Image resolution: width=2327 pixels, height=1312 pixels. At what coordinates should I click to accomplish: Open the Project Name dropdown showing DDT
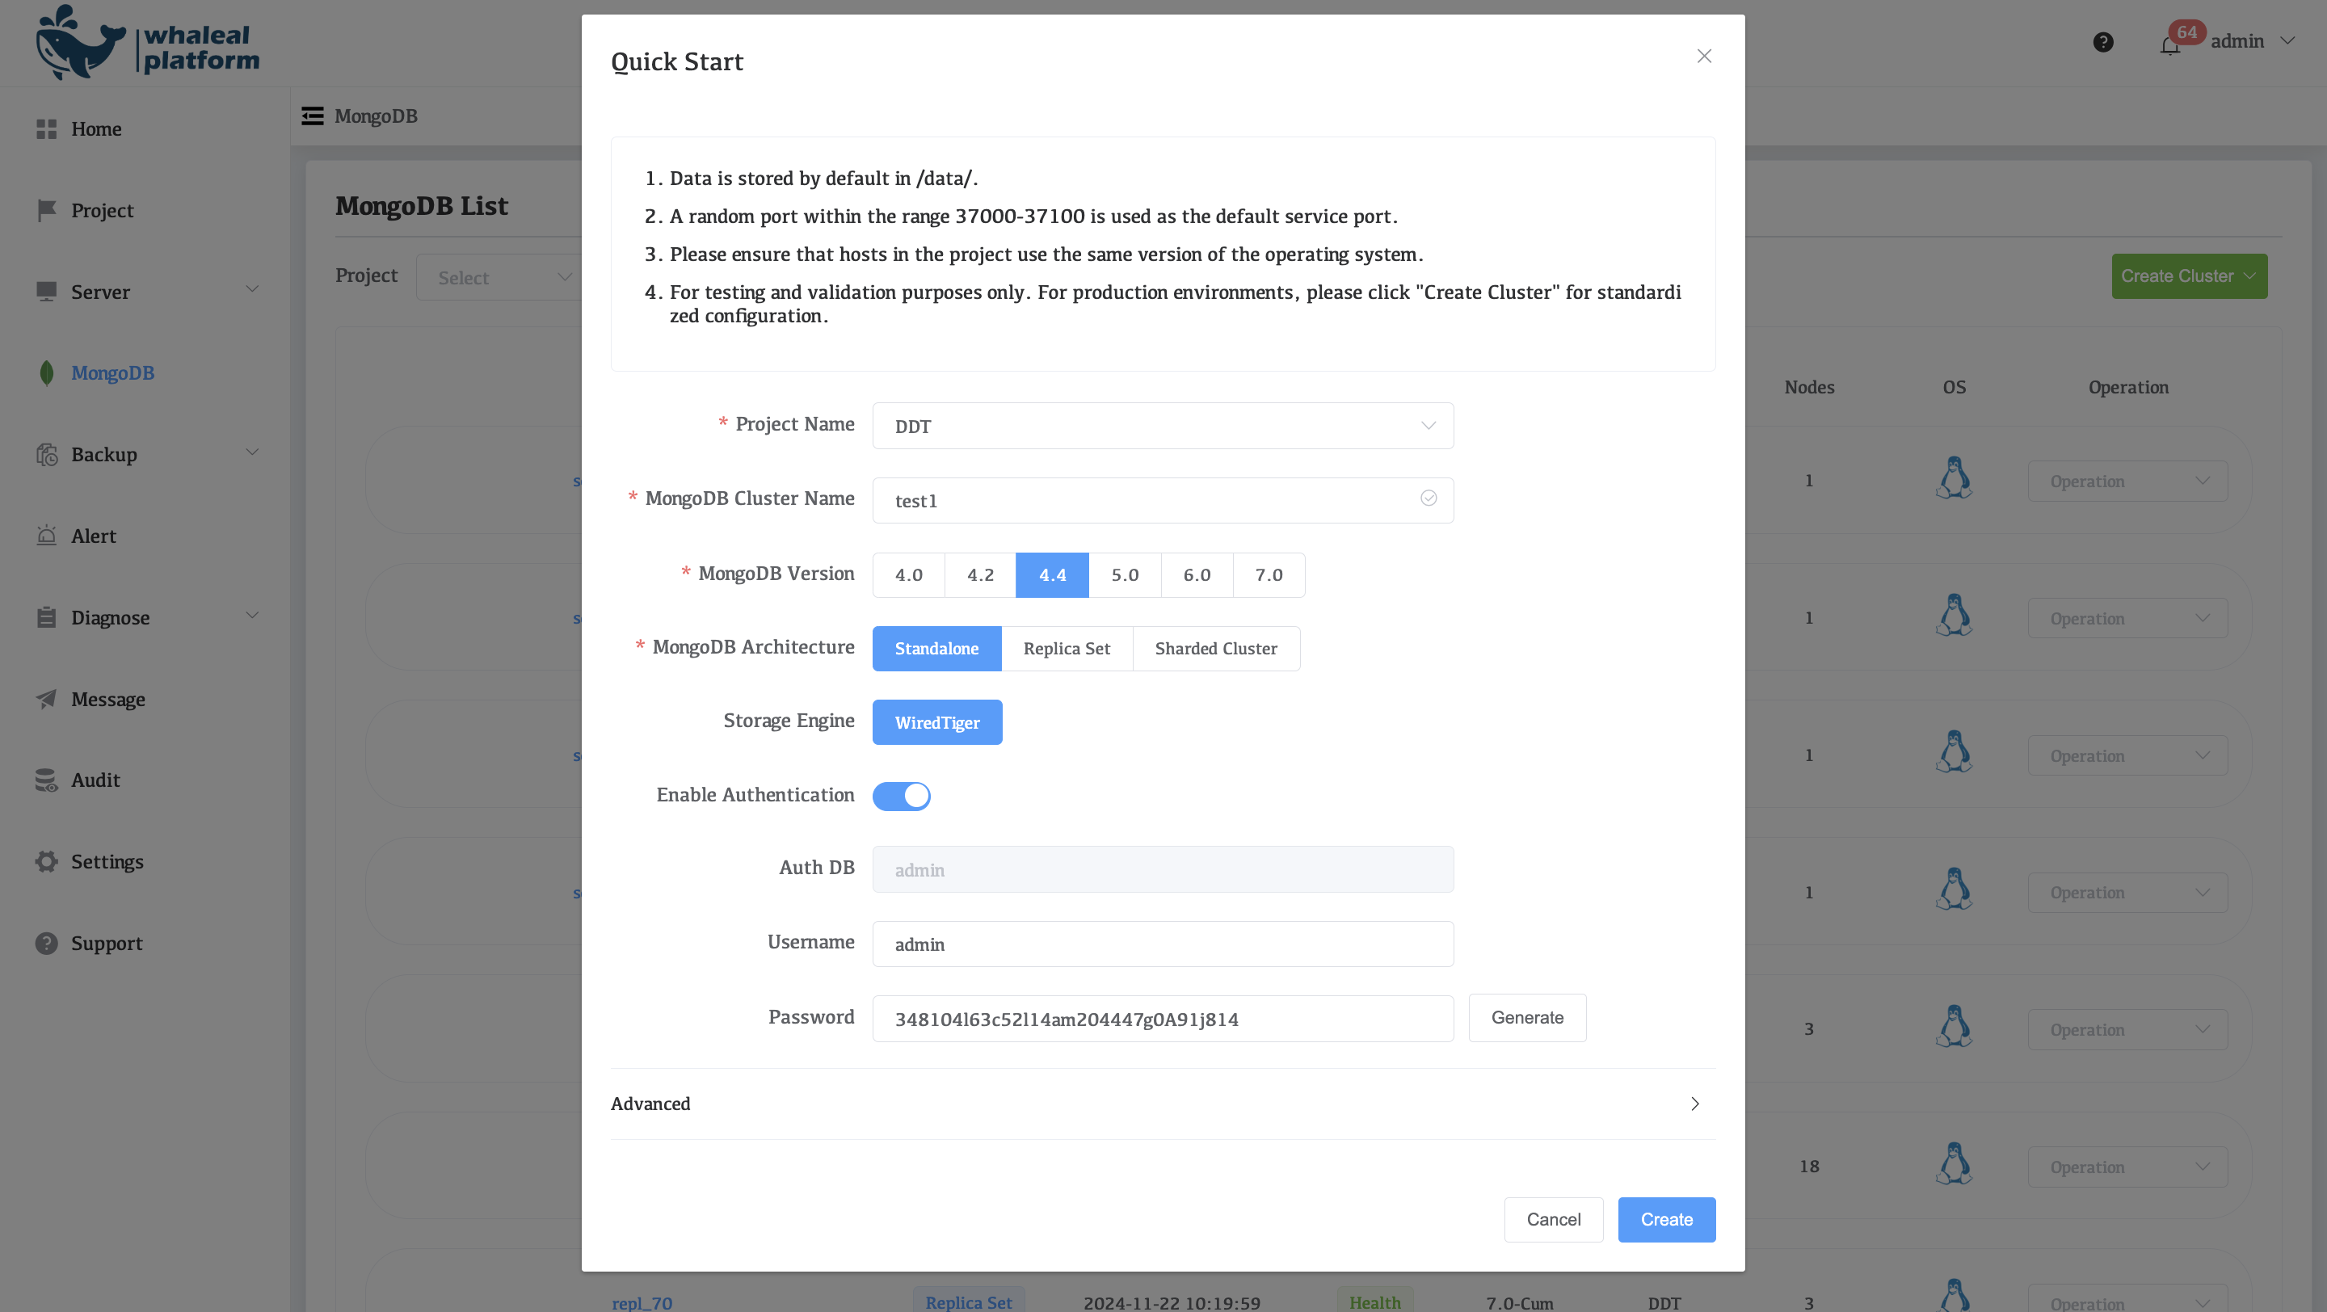tap(1163, 425)
